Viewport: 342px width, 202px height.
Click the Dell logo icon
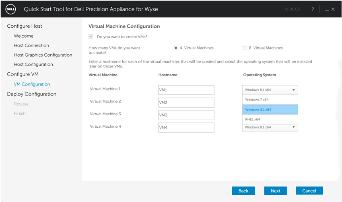point(10,9)
